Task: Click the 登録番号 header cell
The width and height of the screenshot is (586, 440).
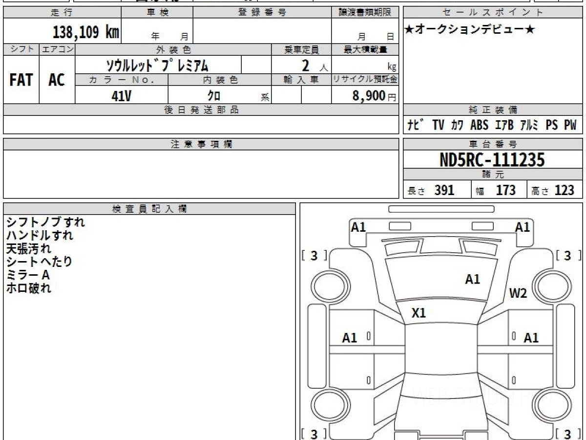Action: (262, 13)
